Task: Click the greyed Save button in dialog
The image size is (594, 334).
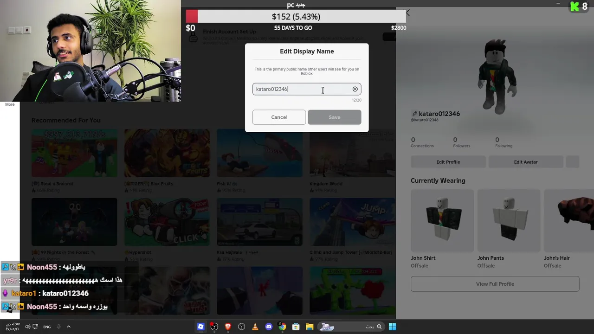Action: 334,117
